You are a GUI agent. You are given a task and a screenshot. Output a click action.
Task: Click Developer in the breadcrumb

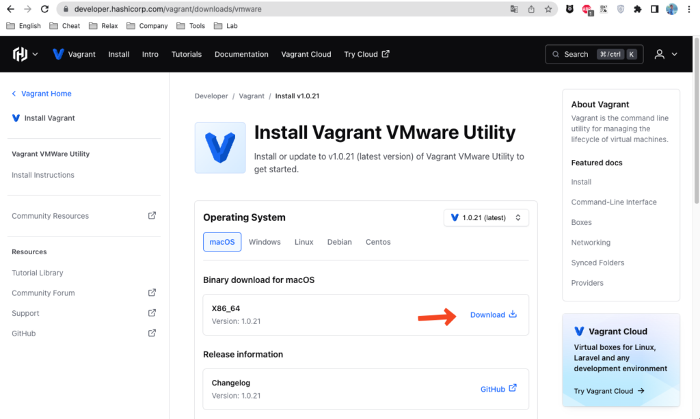click(211, 96)
